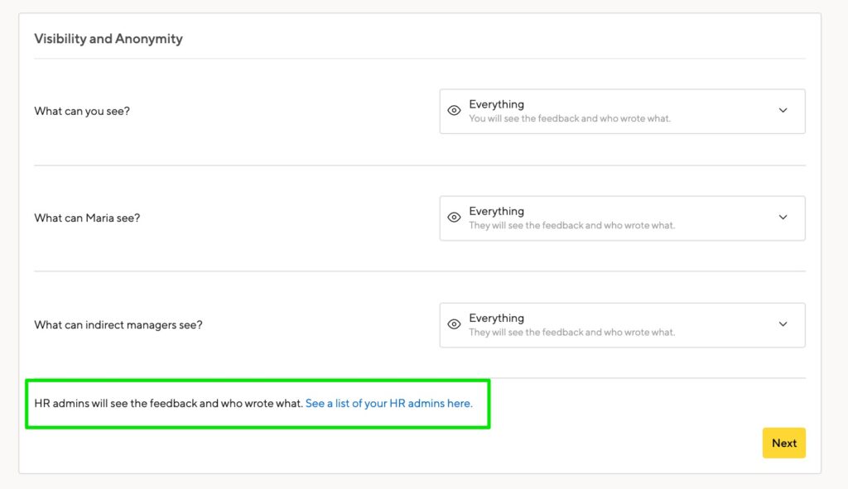Screen dimensions: 848x489
Task: Open 'See a list of your HR admins here' link
Action: click(x=389, y=404)
